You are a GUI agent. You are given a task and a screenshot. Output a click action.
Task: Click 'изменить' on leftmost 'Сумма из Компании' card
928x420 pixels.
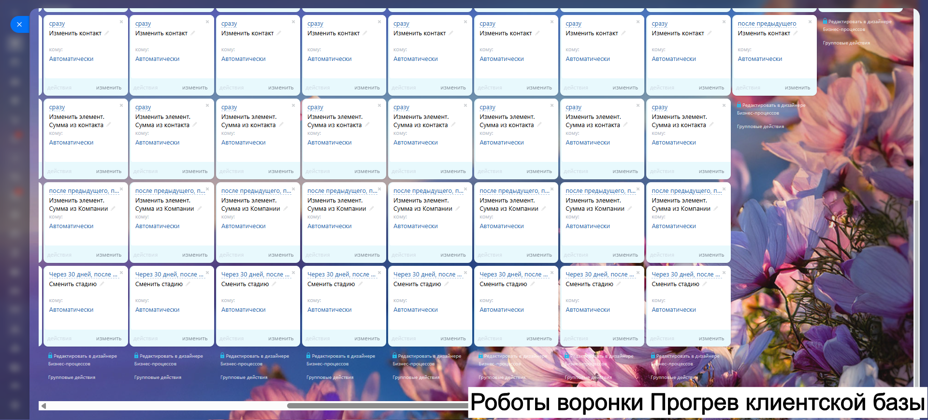click(109, 255)
